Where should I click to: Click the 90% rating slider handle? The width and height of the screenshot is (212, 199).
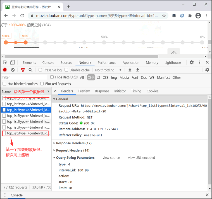(25, 42)
